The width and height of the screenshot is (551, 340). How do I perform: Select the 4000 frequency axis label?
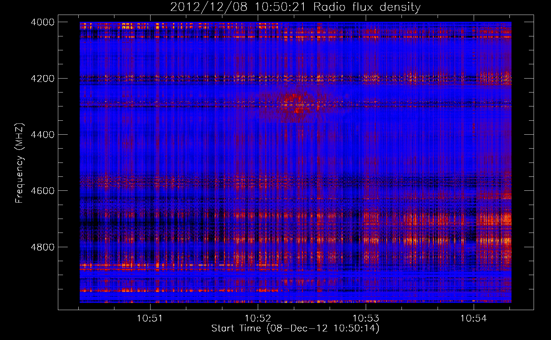coord(43,22)
